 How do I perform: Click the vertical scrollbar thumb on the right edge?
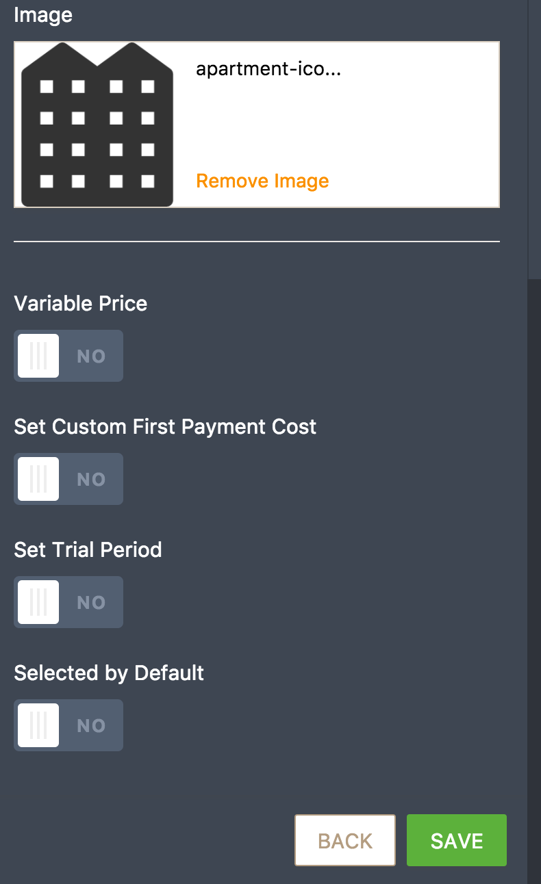pyautogui.click(x=534, y=137)
